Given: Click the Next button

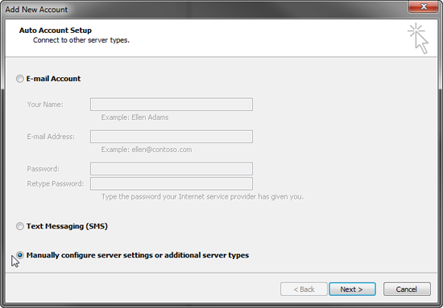Looking at the screenshot, I should coord(352,290).
